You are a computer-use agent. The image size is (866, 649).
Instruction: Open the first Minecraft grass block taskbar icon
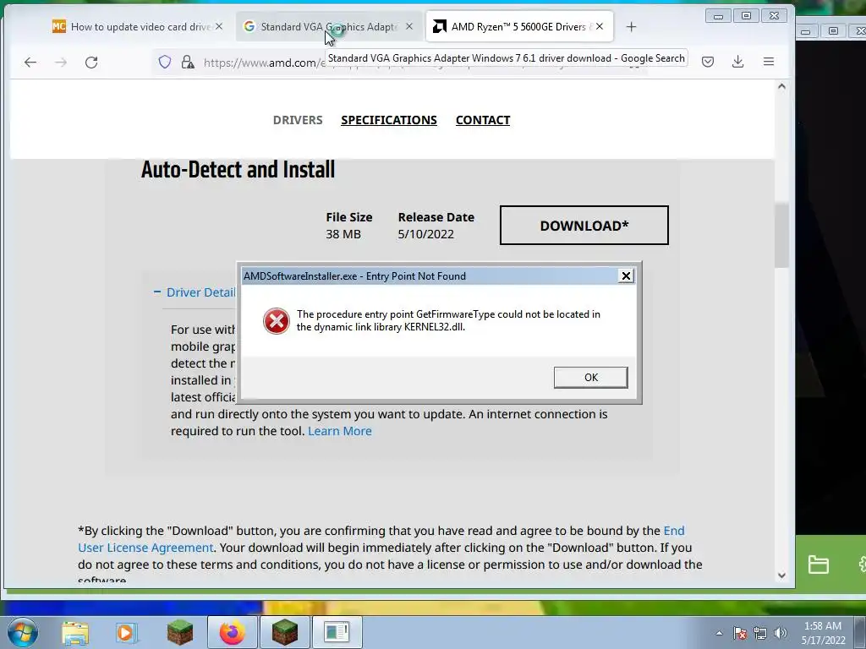[179, 632]
